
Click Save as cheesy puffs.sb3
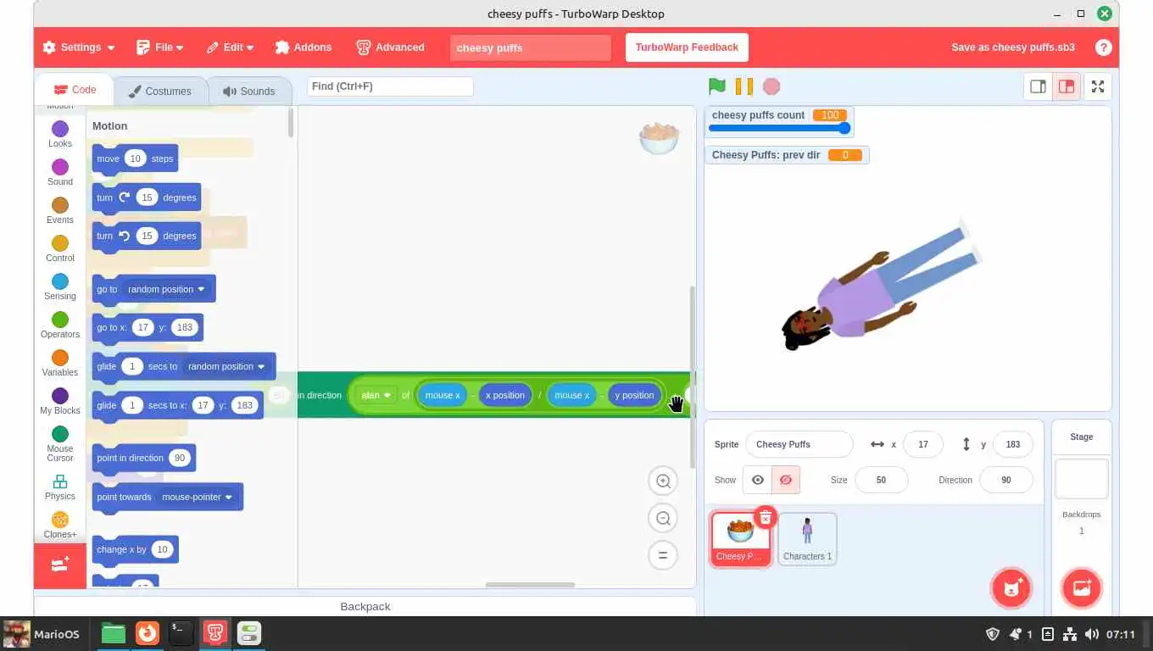pos(1013,47)
